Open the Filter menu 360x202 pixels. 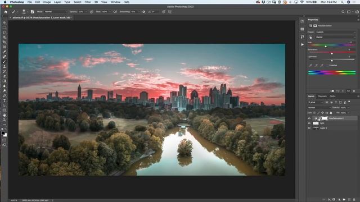point(88,2)
